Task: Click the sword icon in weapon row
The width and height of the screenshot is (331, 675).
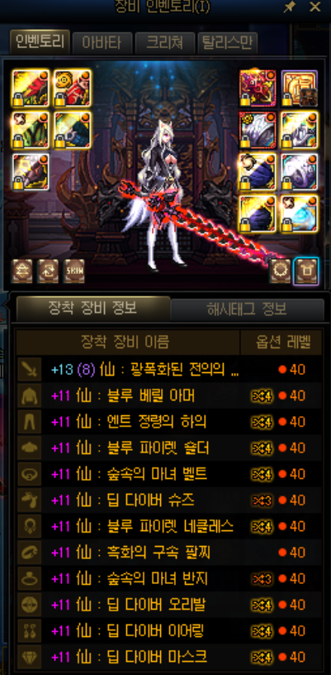Action: coord(30,370)
